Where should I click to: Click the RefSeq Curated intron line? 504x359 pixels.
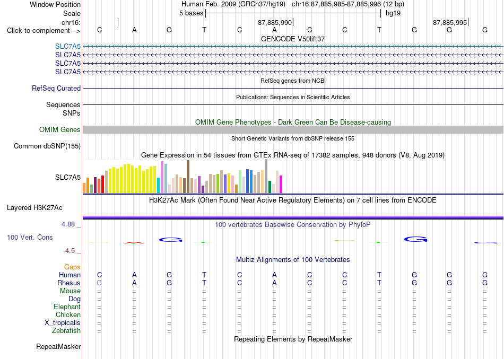pos(293,88)
